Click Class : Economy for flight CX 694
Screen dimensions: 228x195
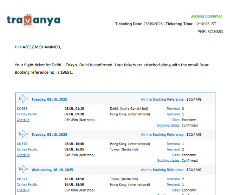[x=184, y=120]
